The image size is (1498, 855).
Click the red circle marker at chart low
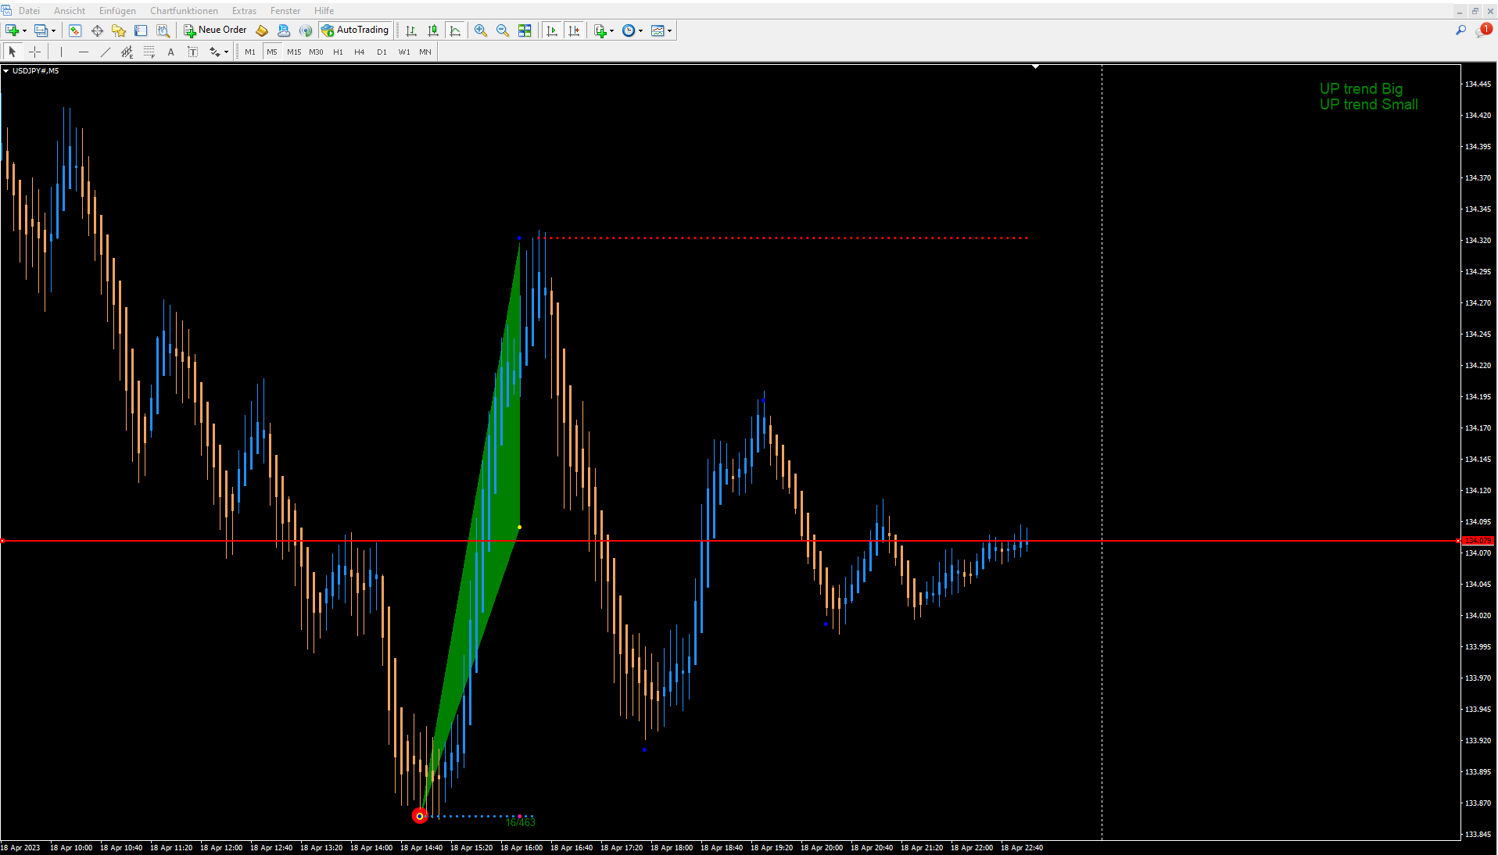click(x=420, y=816)
